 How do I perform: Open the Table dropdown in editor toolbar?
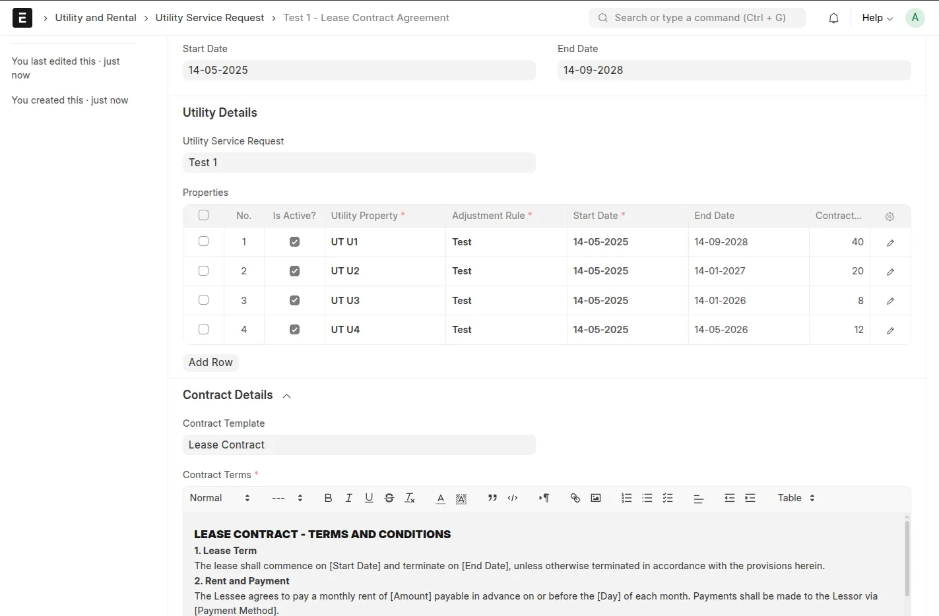tap(796, 498)
